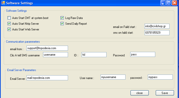
Task: Select the sms on faild start number field
Action: (157, 33)
